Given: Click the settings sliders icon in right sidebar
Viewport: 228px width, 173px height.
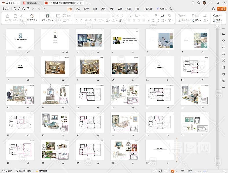Looking at the screenshot, I should pos(223,34).
